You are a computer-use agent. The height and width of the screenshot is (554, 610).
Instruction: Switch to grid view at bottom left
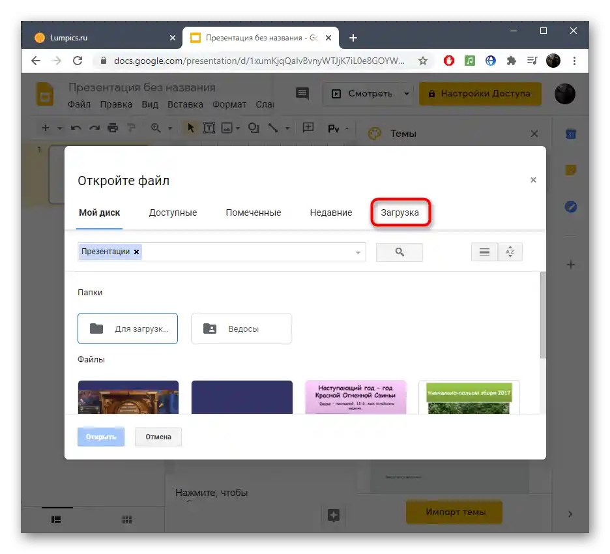127,519
